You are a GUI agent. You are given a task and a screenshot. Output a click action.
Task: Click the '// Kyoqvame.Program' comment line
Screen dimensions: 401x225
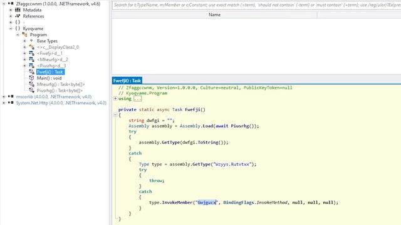click(x=143, y=93)
